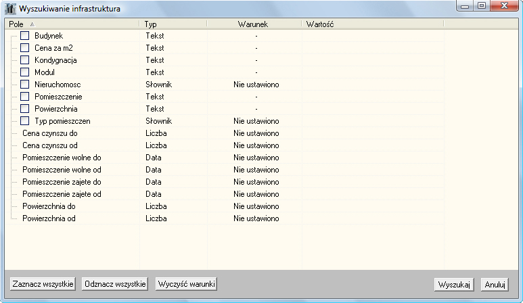This screenshot has width=523, height=303.
Task: Check the Modul field checkbox
Action: [24, 72]
